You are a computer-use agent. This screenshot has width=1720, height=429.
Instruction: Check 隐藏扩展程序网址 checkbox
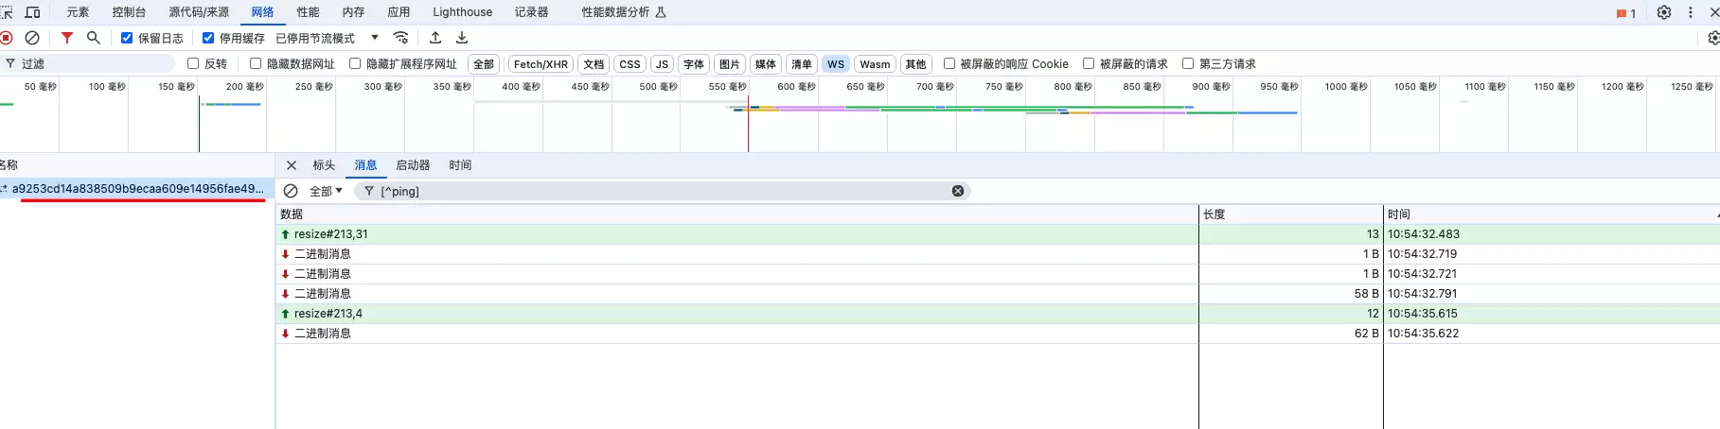pyautogui.click(x=355, y=63)
